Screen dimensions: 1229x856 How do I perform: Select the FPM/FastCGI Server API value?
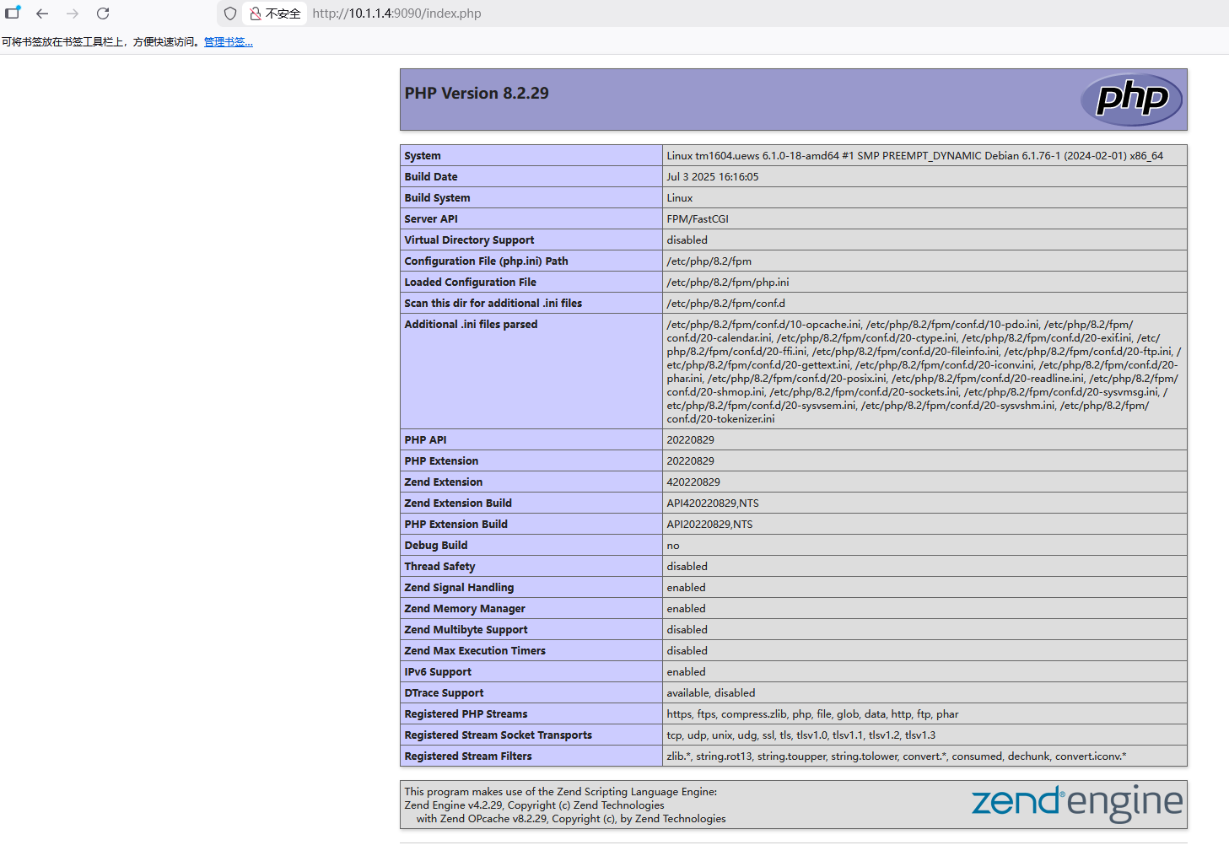697,219
